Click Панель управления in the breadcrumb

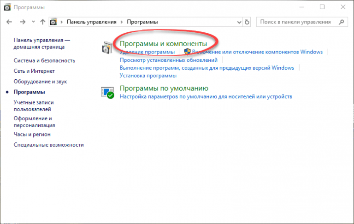91,22
